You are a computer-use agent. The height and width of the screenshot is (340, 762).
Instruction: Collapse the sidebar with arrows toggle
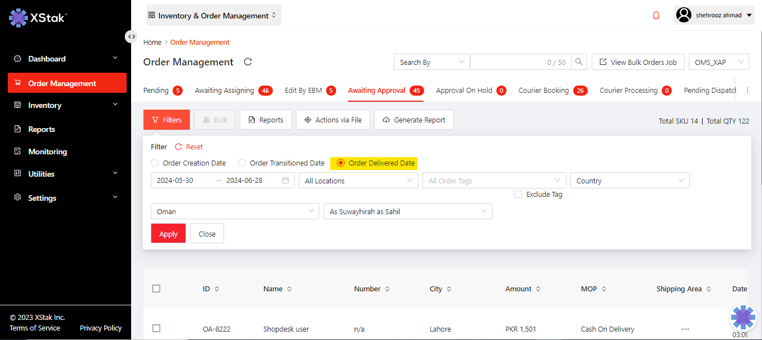[x=131, y=36]
